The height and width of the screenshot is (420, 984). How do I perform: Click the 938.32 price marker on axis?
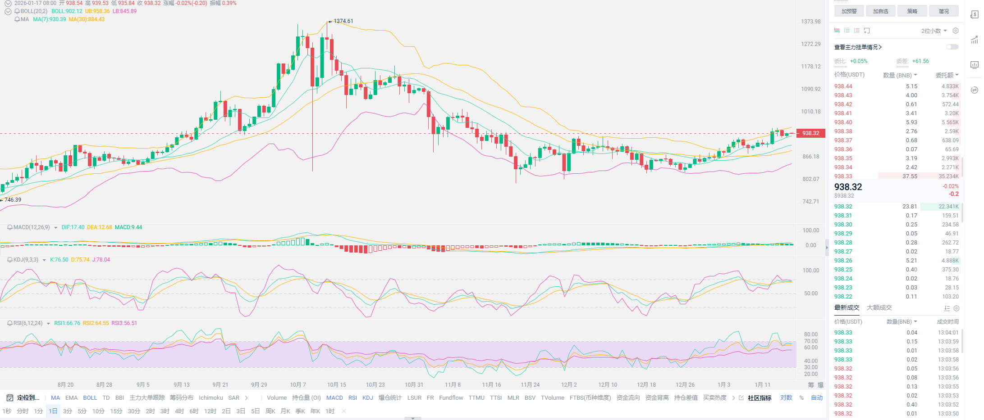coord(811,133)
